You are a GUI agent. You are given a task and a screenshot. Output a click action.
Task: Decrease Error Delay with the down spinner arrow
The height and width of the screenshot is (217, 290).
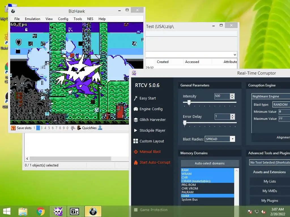click(x=232, y=118)
